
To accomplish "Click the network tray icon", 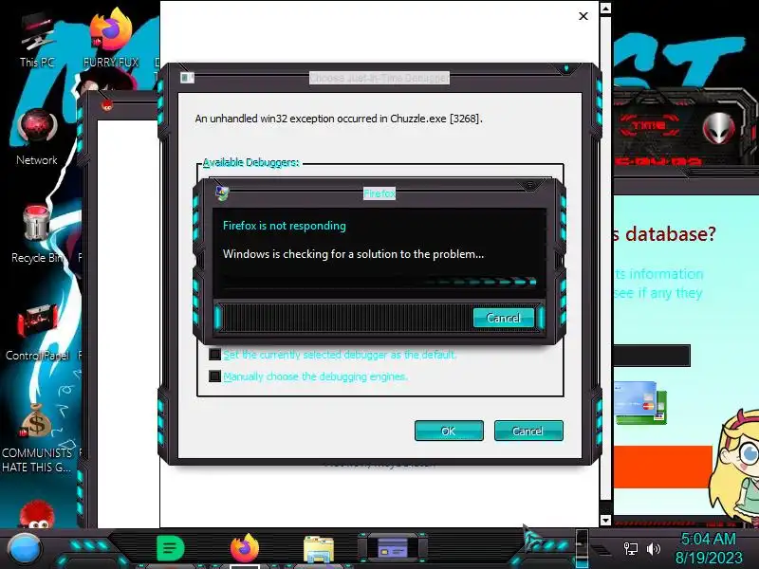I will pos(630,549).
